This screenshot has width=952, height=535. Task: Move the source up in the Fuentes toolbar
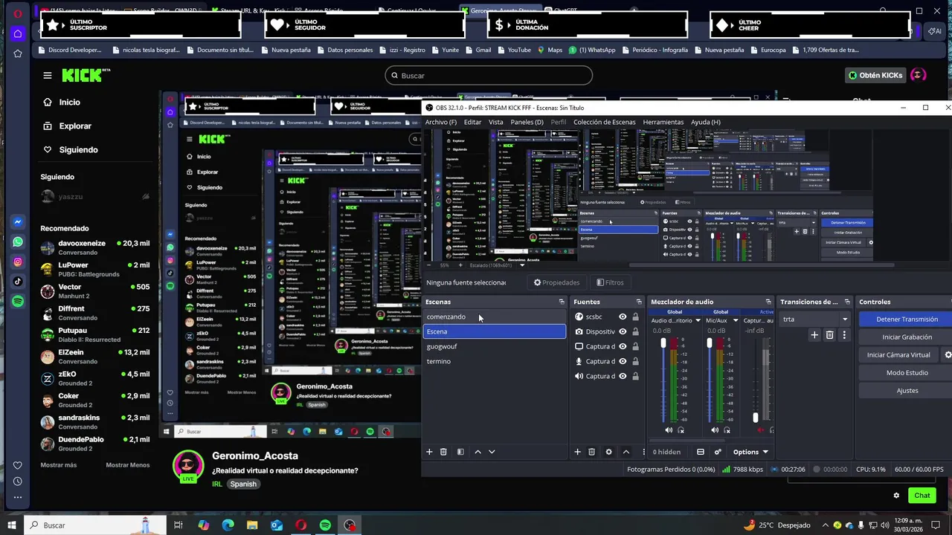[625, 452]
